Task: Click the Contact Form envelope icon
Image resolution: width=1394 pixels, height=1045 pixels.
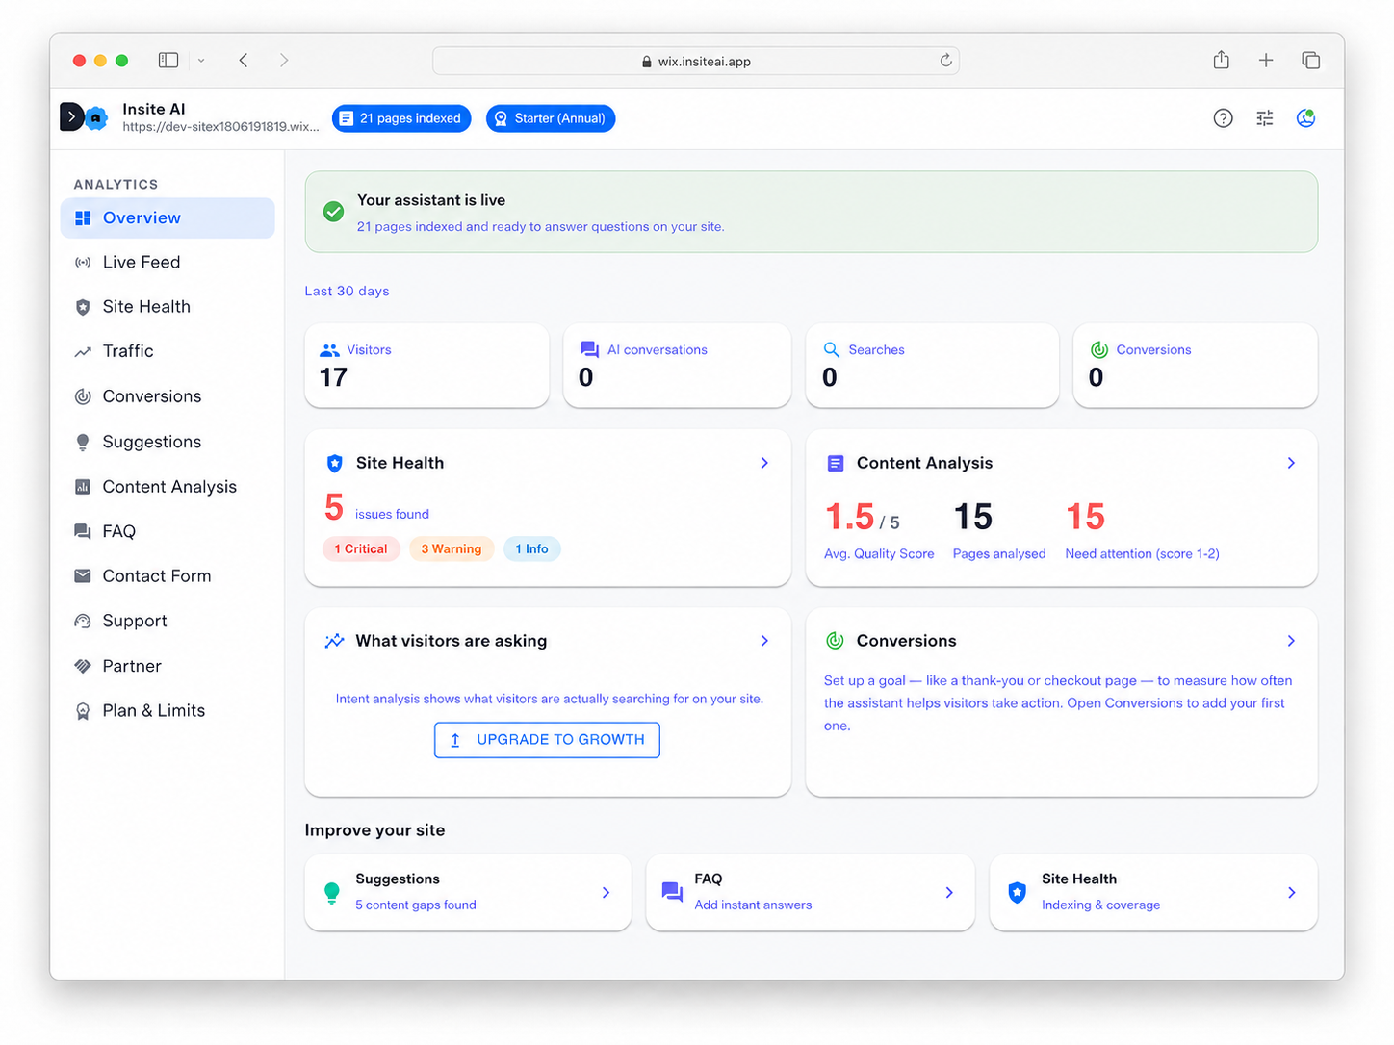Action: point(83,576)
